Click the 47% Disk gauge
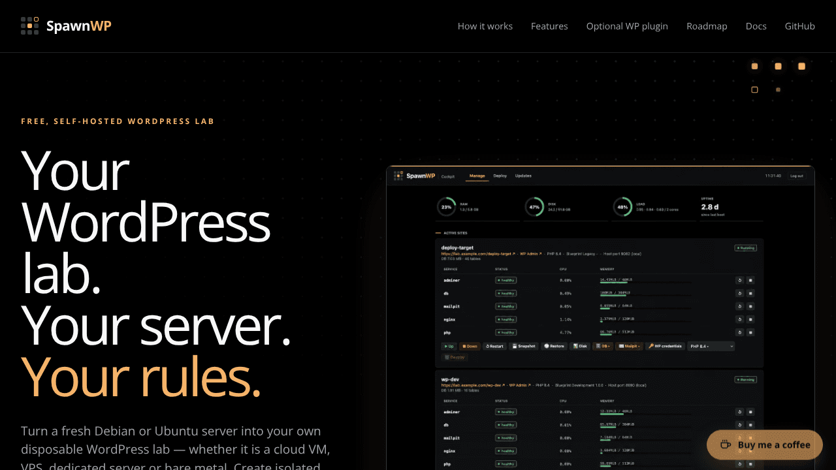836x470 pixels. [x=534, y=207]
